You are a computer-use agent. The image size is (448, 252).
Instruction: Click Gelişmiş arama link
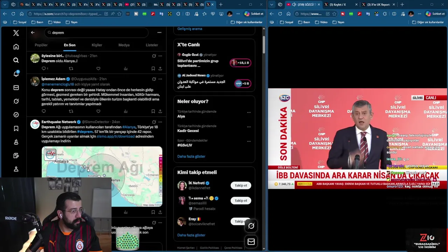tap(190, 29)
